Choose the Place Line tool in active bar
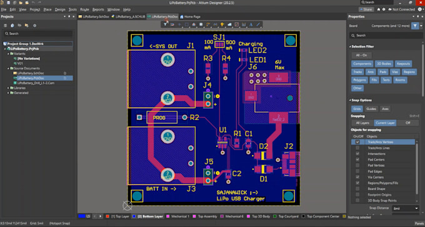Viewport: 425px width, 227px height. 258,24
